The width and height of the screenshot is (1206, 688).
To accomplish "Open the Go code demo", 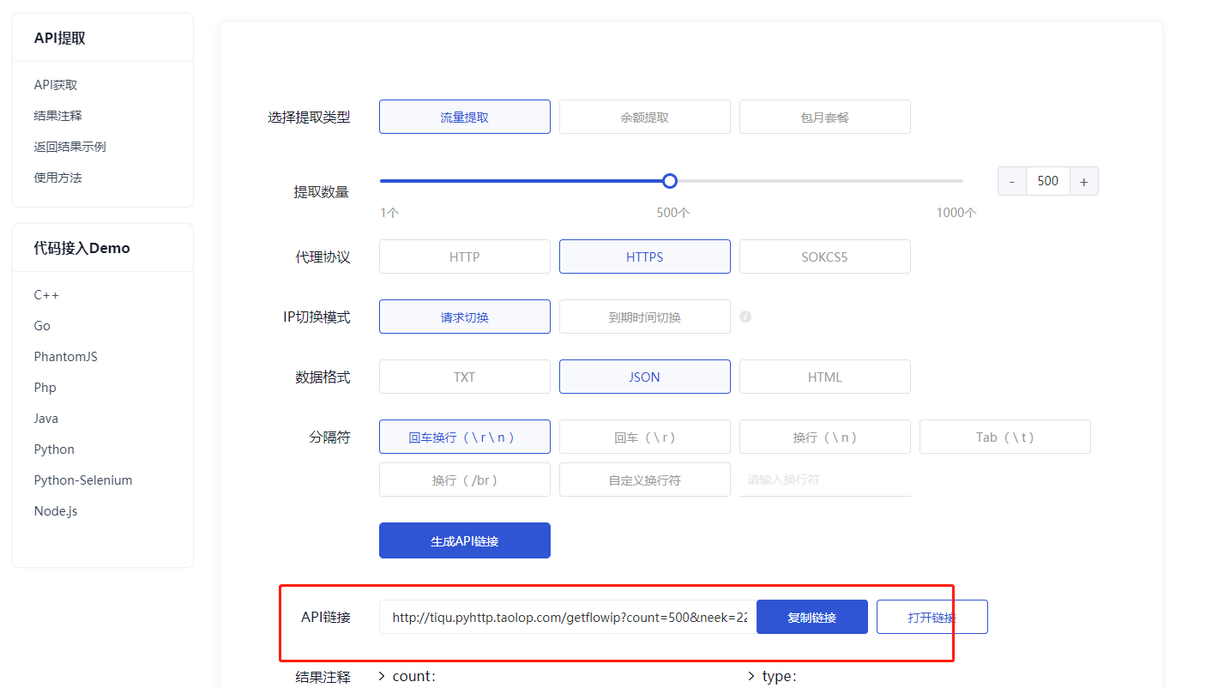I will (x=42, y=326).
